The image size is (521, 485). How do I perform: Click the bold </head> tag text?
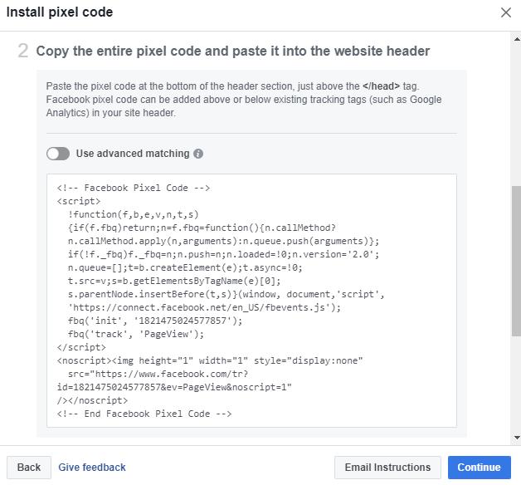pyautogui.click(x=381, y=86)
